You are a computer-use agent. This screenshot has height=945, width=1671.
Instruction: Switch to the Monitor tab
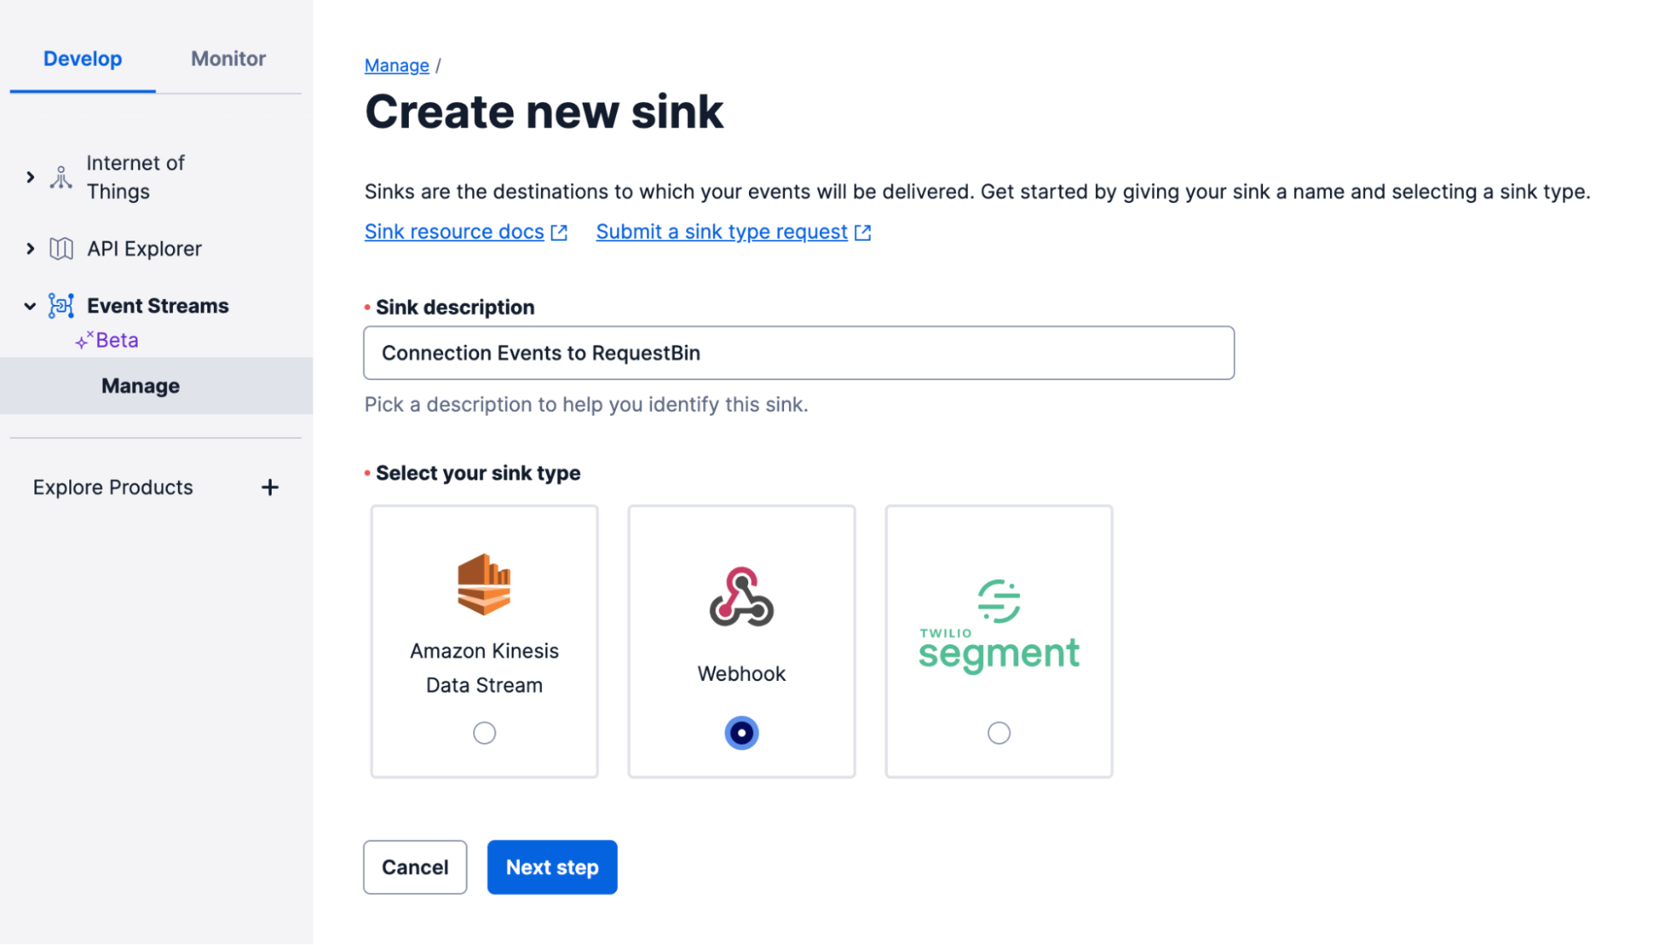(x=227, y=58)
